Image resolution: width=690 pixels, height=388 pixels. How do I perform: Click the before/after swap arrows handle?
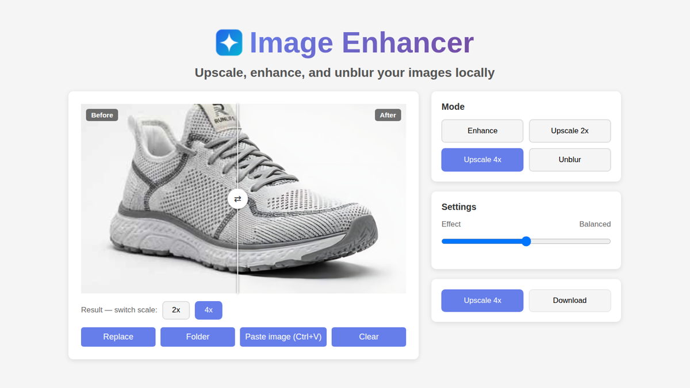[237, 199]
